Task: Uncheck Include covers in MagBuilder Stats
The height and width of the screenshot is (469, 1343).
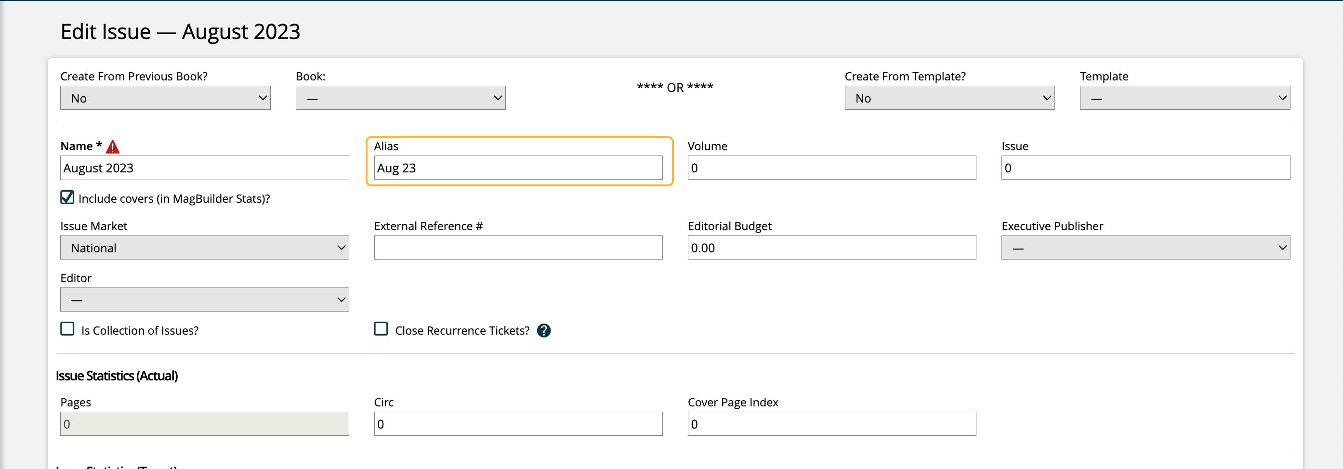Action: click(67, 197)
